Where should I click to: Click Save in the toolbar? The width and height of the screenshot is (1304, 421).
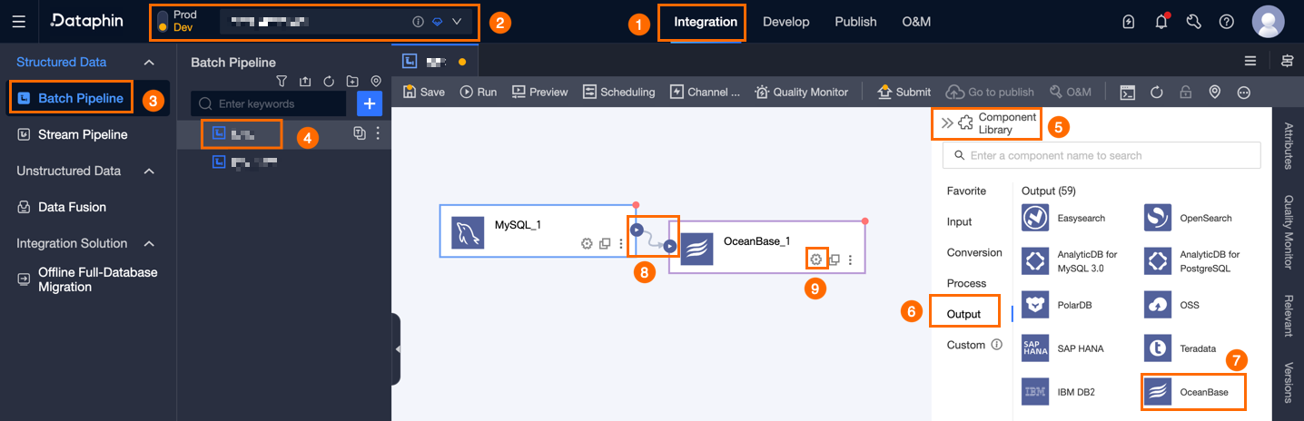[424, 92]
